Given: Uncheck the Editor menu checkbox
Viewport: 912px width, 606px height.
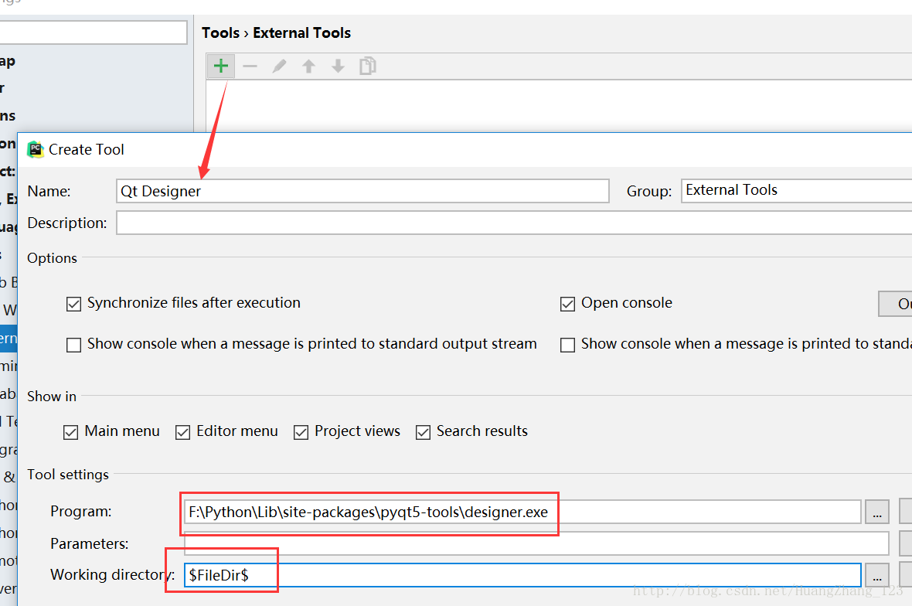Looking at the screenshot, I should (183, 432).
